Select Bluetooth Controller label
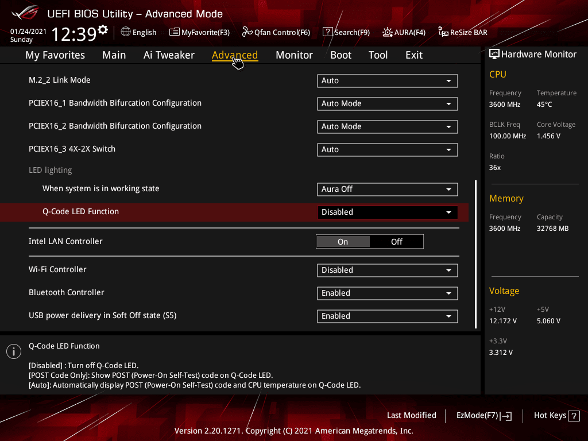 [x=67, y=292]
